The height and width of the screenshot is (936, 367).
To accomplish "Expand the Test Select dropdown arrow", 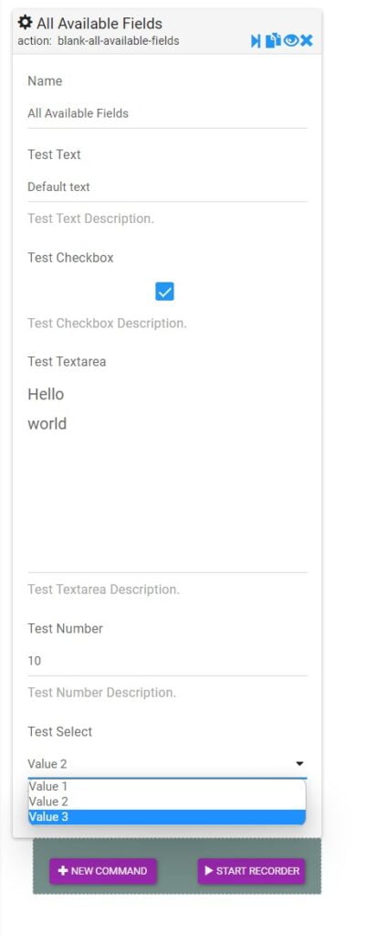I will tap(299, 763).
